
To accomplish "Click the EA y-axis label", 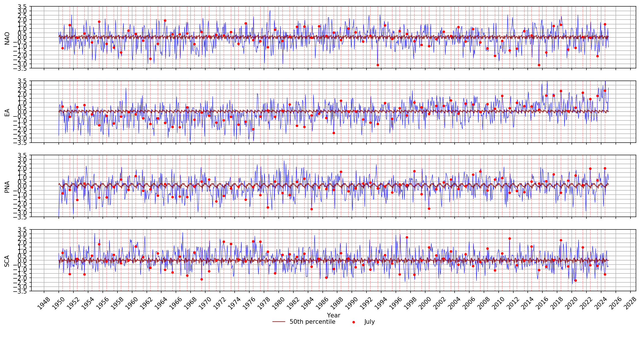I will coord(7,112).
